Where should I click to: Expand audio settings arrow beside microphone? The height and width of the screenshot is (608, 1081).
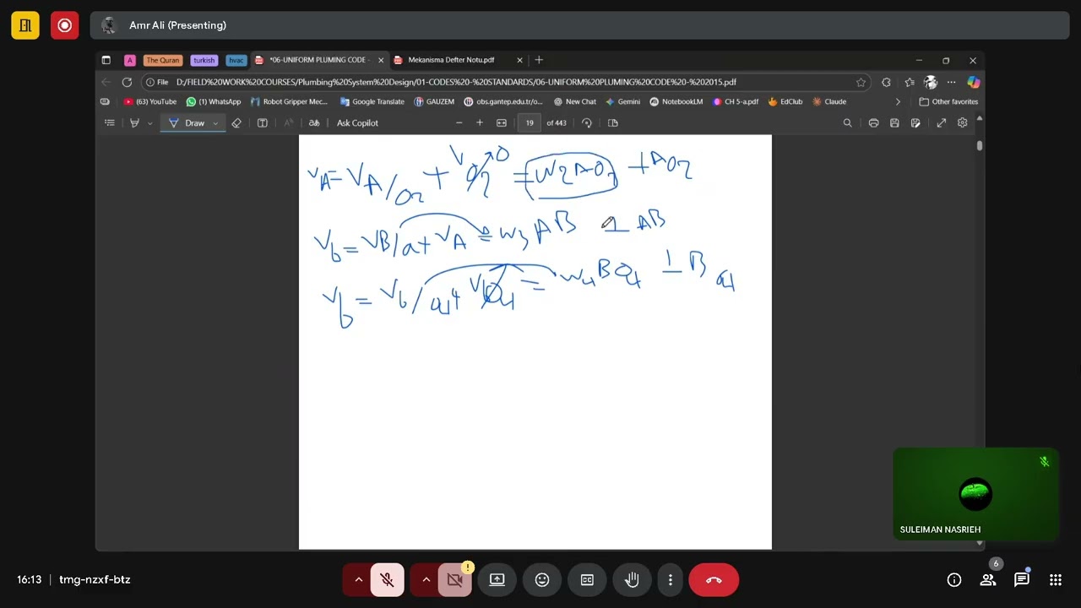(358, 579)
